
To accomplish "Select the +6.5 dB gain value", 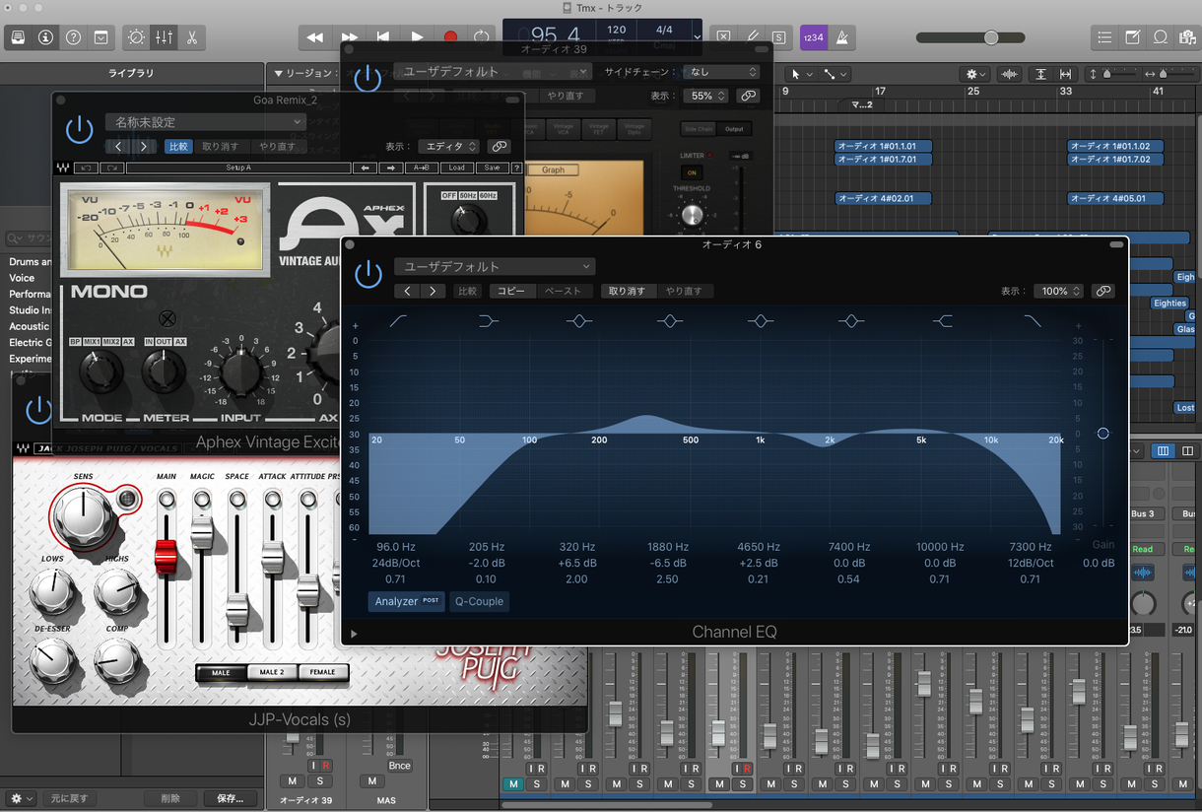I will (576, 563).
